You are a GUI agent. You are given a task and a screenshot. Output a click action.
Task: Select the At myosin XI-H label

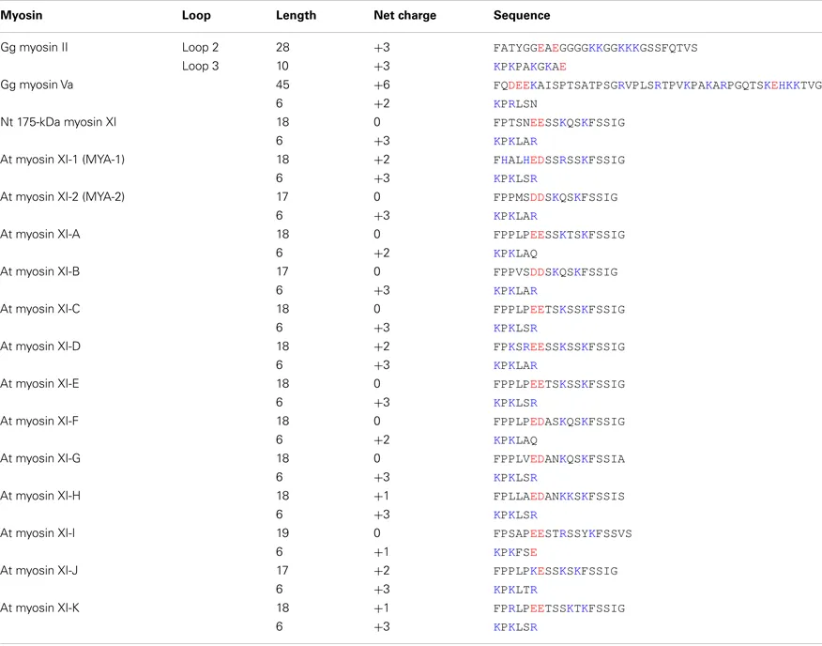click(40, 496)
